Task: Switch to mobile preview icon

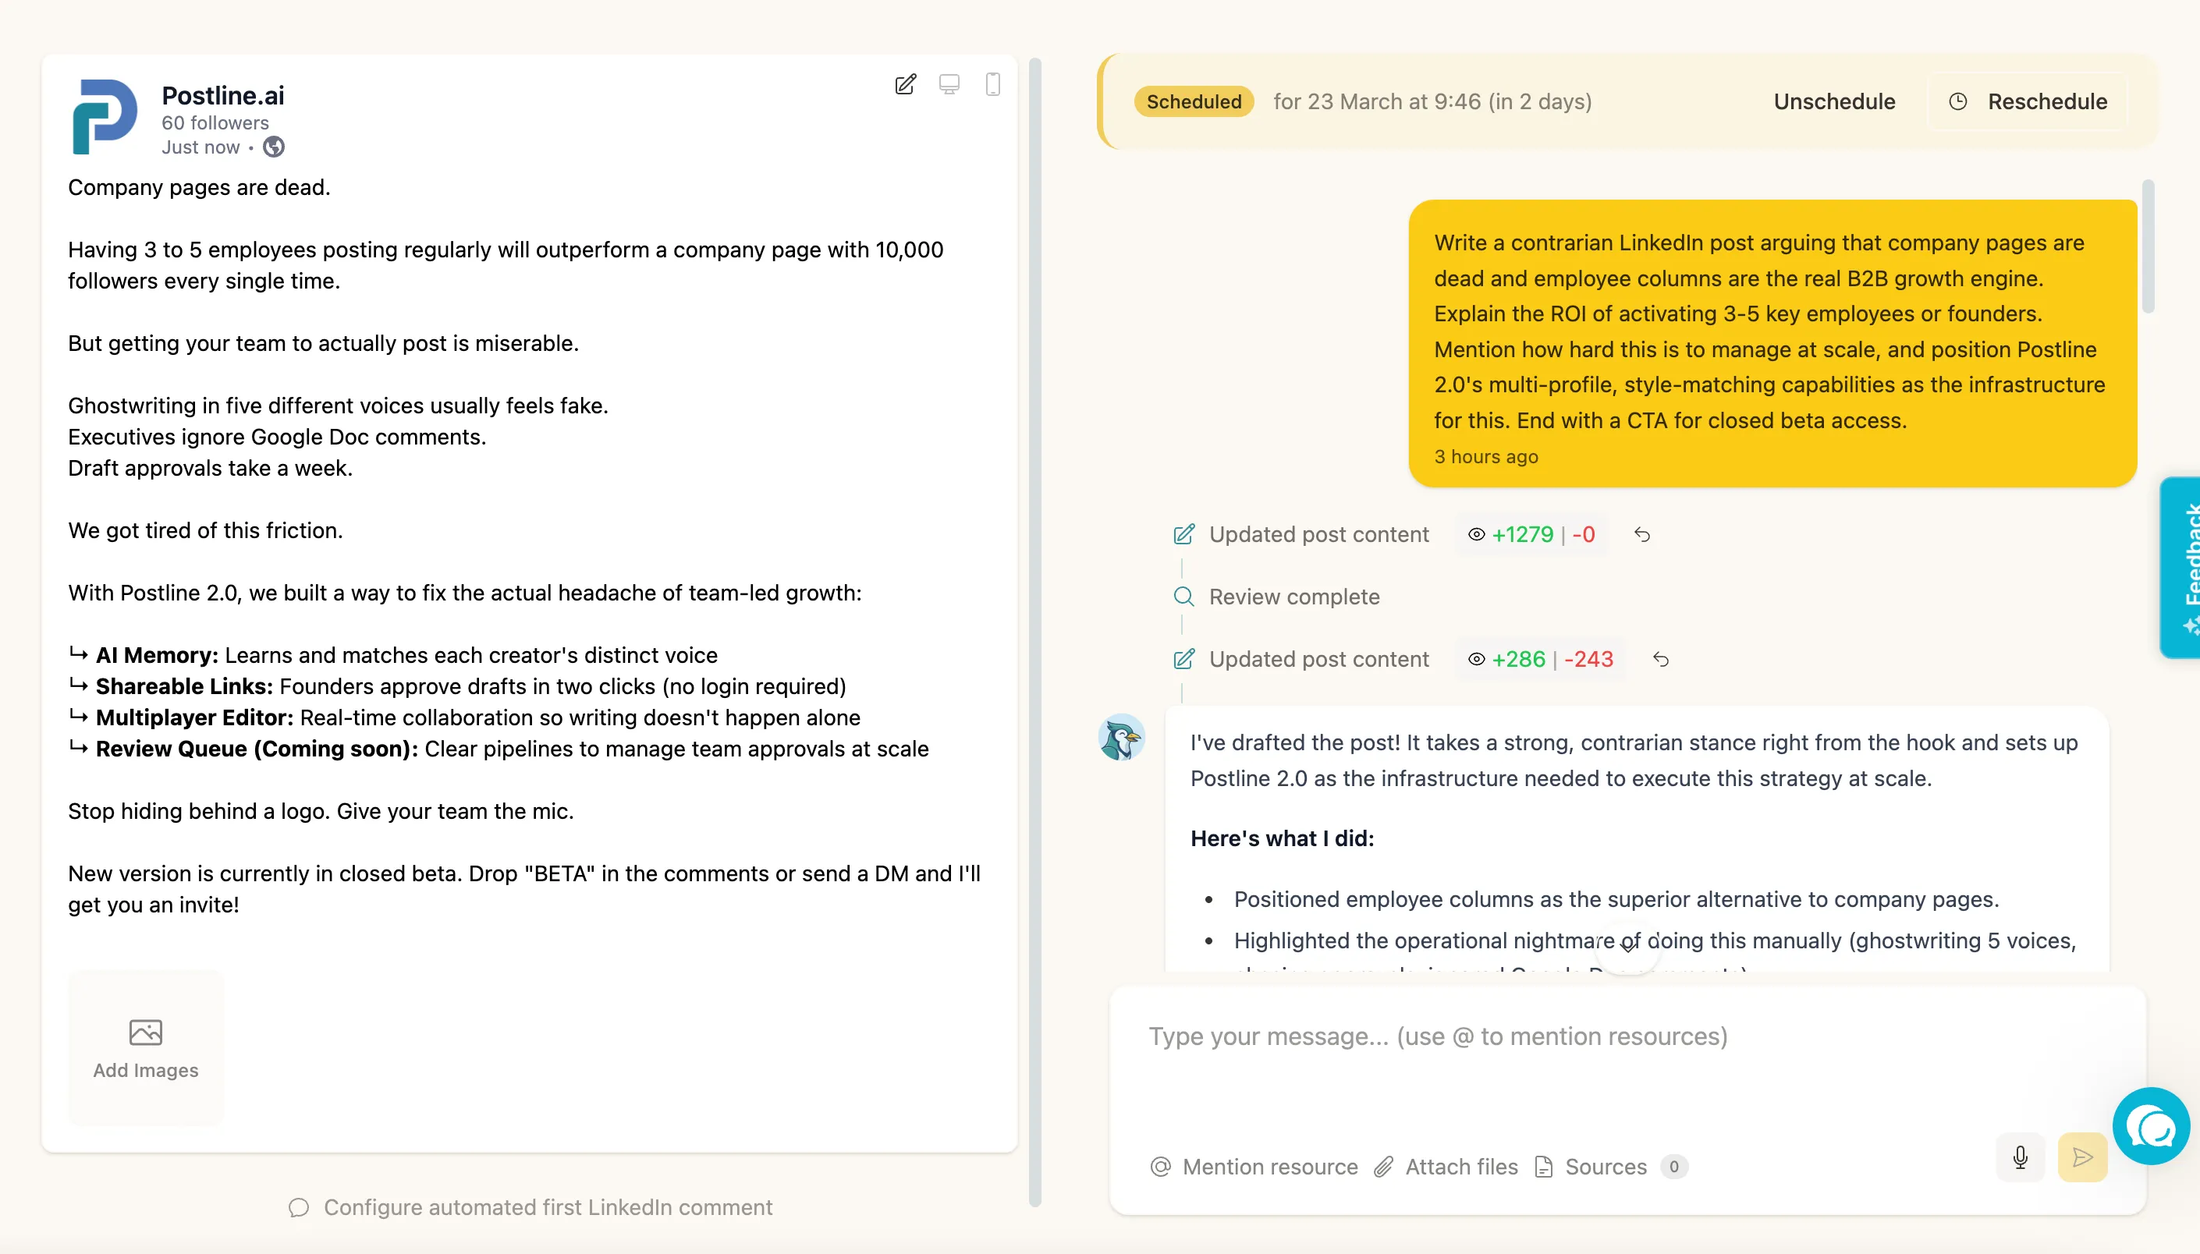Action: coord(993,84)
